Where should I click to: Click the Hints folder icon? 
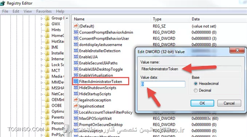(47, 30)
